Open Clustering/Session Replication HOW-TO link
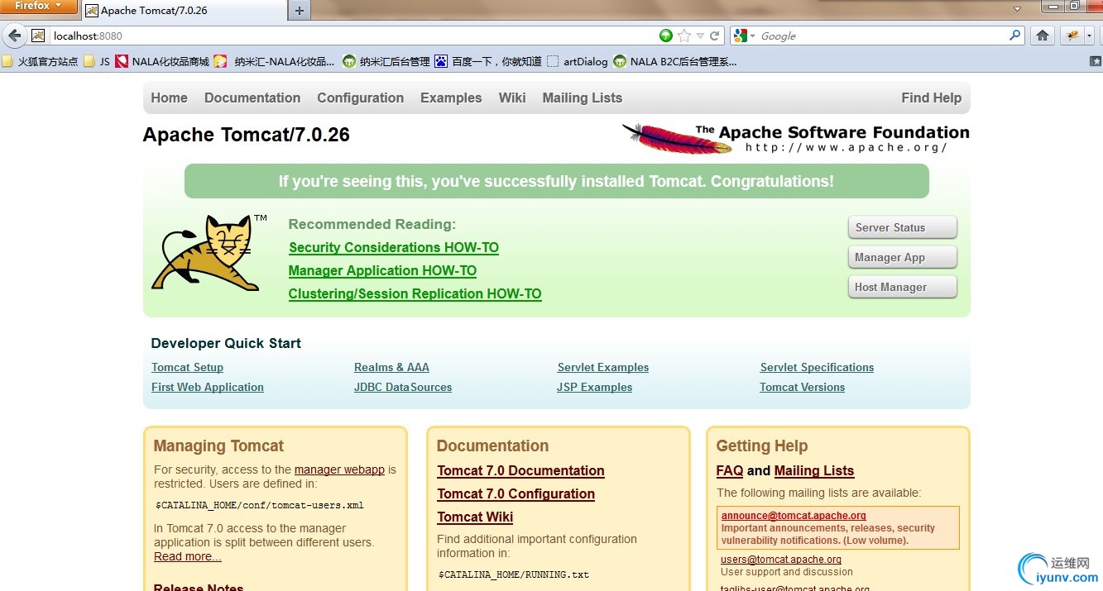This screenshot has width=1103, height=591. 415,293
